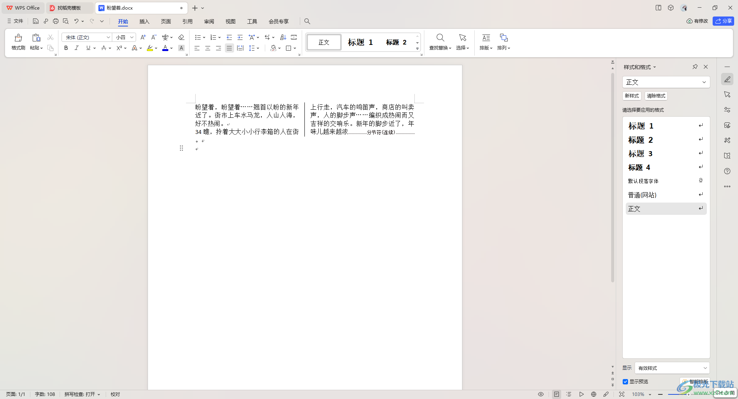This screenshot has width=738, height=399.
Task: Click the Copy icon below the scissors
Action: tap(50, 48)
